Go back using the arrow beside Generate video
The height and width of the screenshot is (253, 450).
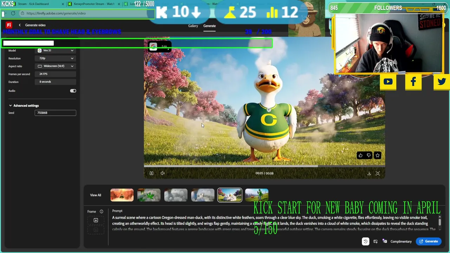click(x=20, y=25)
